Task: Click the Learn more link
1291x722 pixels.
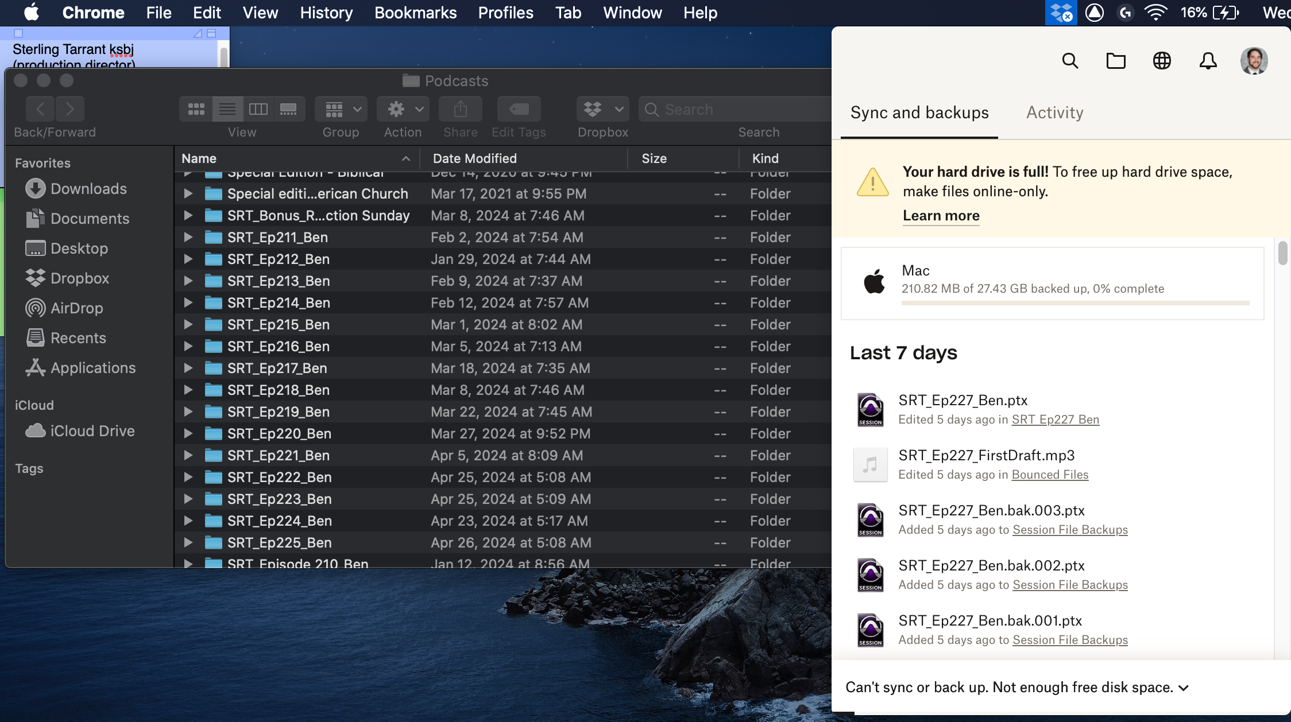Action: [941, 216]
